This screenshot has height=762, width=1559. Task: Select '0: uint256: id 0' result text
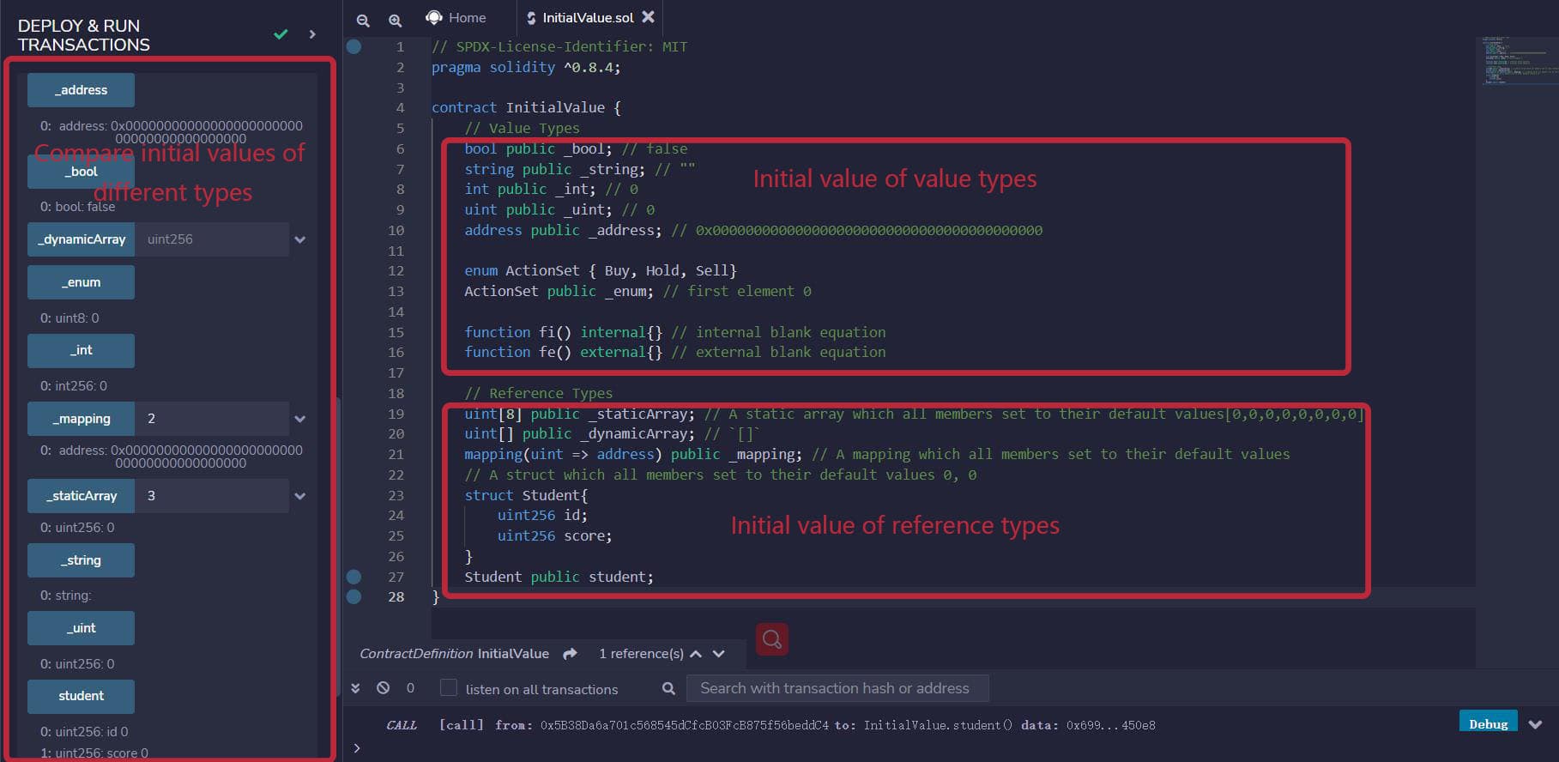pyautogui.click(x=84, y=732)
